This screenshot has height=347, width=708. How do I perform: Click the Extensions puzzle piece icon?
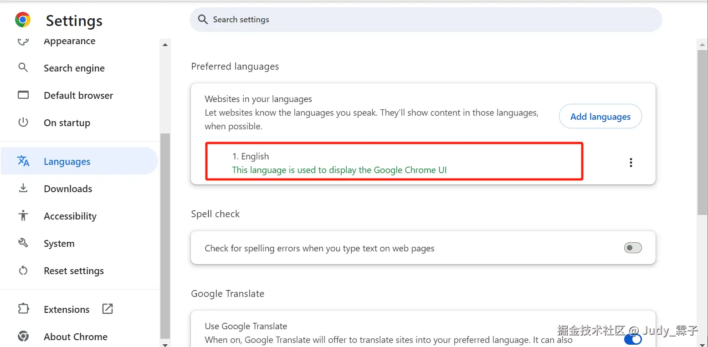pos(23,309)
